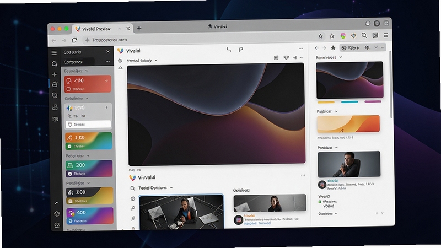The width and height of the screenshot is (441, 248).
Task: Click the search icon under Vivvalui
Action: pyautogui.click(x=132, y=188)
